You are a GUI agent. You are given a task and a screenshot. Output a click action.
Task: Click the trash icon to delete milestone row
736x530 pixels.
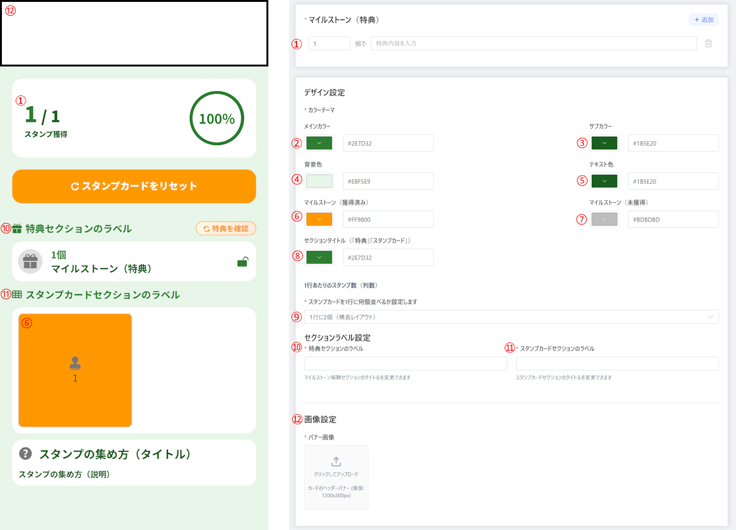(x=708, y=43)
